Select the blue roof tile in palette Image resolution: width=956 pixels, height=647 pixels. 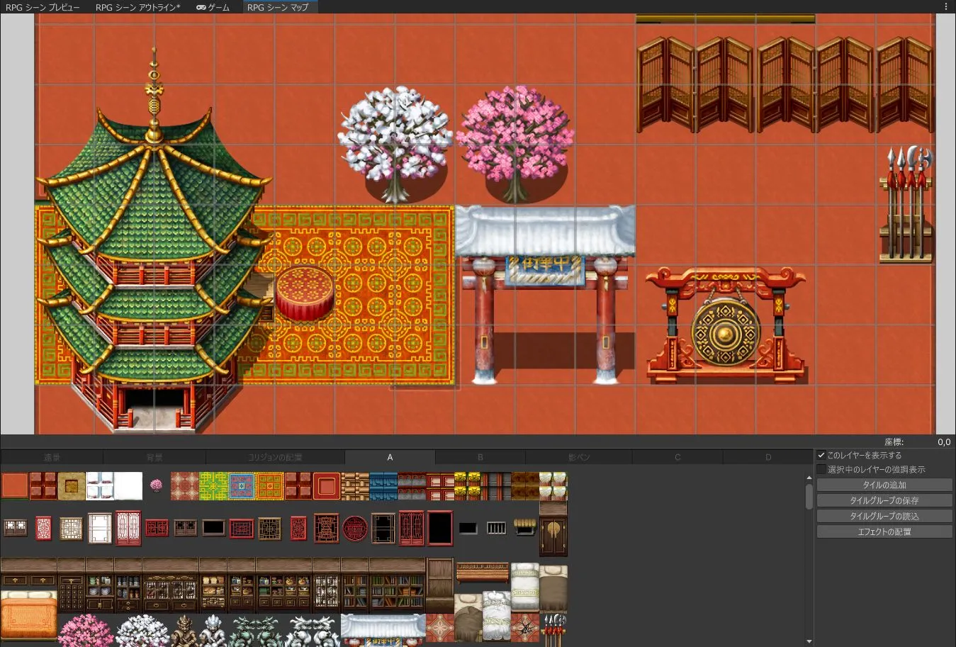pyautogui.click(x=383, y=486)
